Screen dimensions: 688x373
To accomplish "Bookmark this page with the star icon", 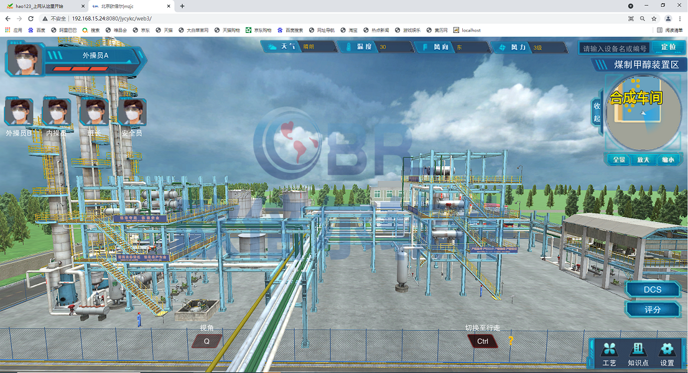I will (x=654, y=19).
